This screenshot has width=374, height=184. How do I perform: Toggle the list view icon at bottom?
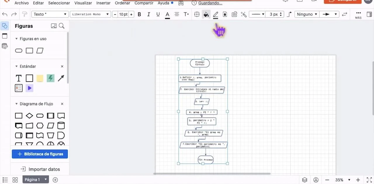click(5, 180)
